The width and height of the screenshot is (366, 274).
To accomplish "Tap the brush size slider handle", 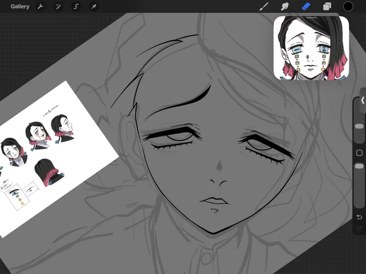I will 359,126.
